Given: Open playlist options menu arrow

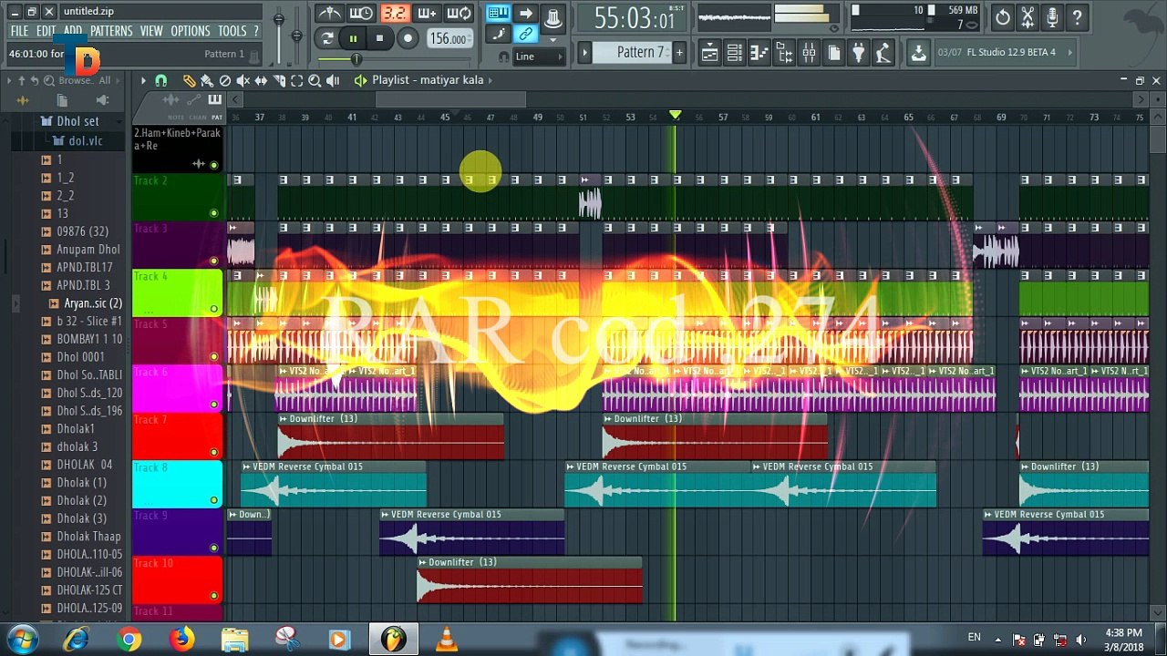Looking at the screenshot, I should pos(143,80).
